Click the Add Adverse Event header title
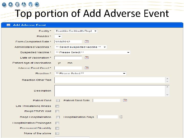The image size is (184, 138). 29,25
